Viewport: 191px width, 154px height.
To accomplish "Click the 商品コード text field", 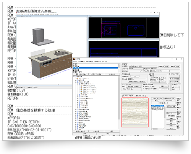I will click(x=165, y=68).
